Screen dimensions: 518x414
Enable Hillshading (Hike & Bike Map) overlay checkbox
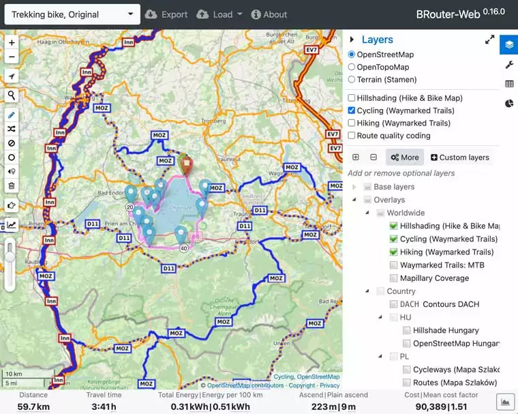pos(352,98)
